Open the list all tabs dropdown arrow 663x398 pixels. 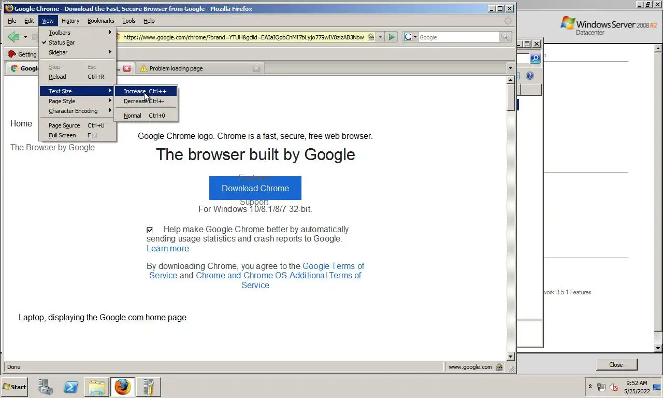(x=510, y=68)
